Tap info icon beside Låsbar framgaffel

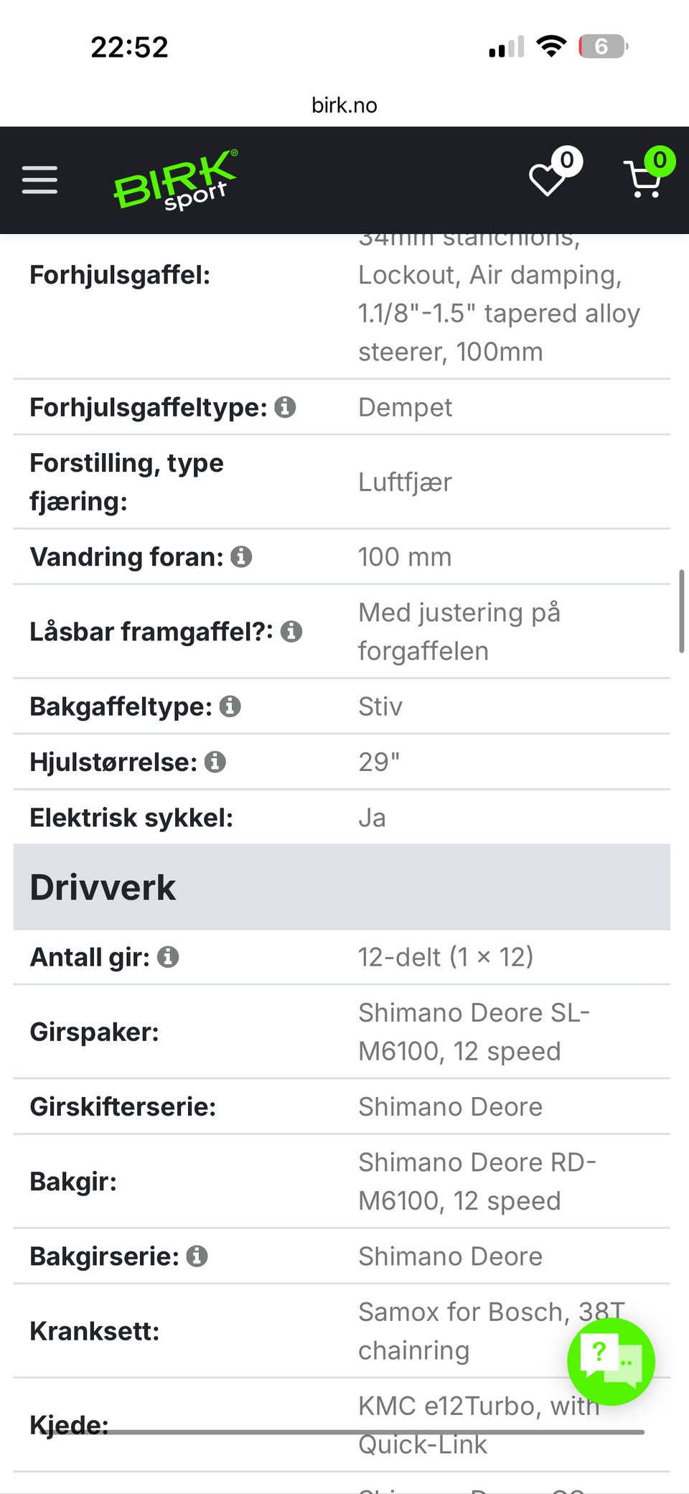[291, 632]
